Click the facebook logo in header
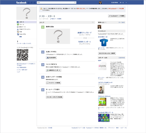 [21, 3]
